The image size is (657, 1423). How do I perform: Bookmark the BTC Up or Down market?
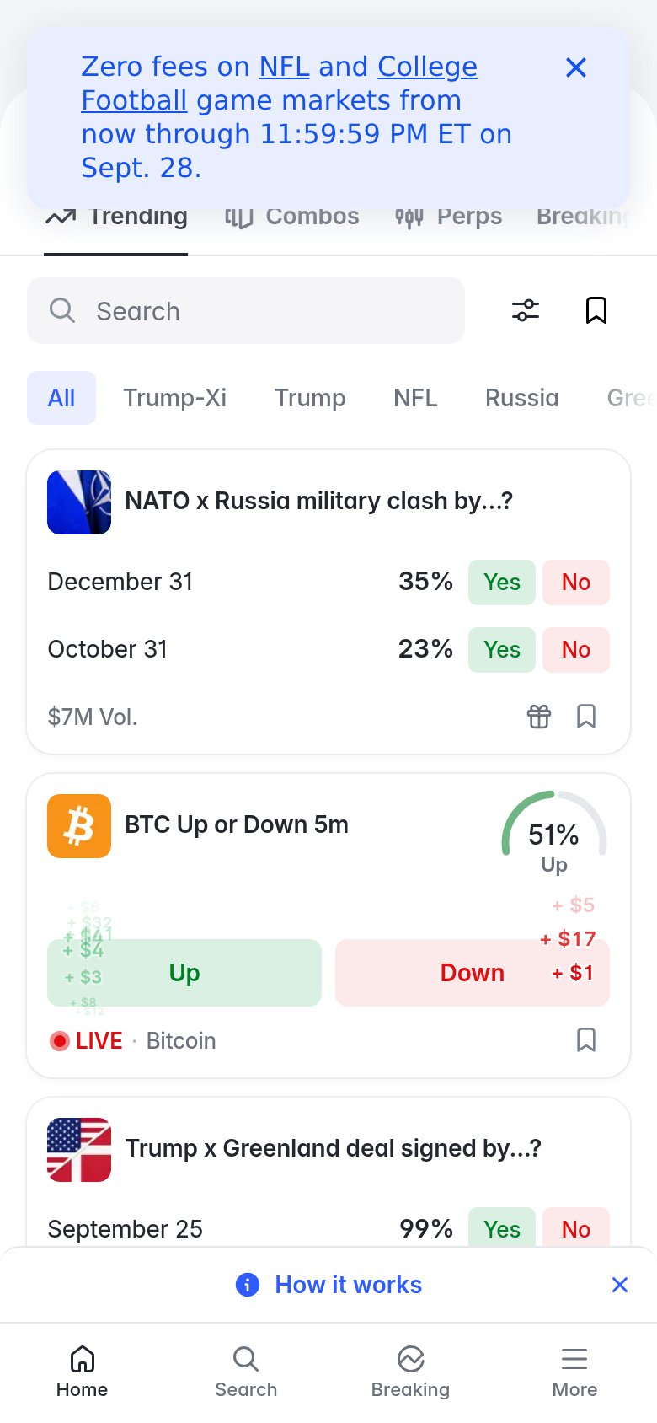pyautogui.click(x=586, y=1040)
